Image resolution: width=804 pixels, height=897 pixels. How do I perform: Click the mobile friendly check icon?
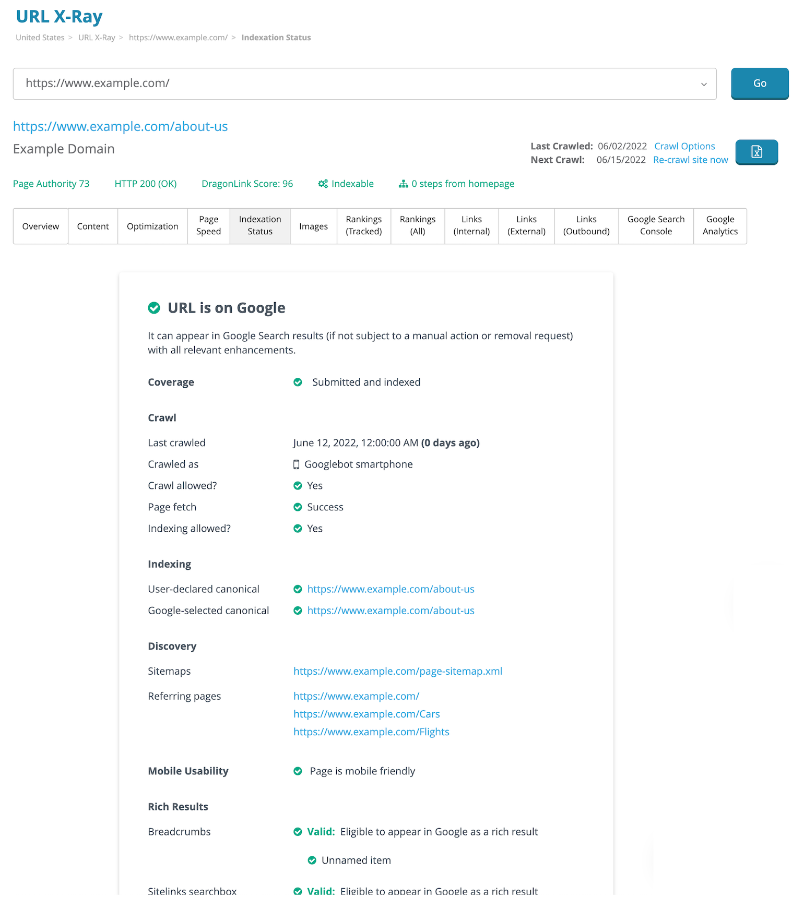[298, 771]
